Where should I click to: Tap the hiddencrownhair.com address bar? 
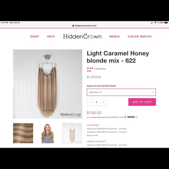tap(85, 26)
